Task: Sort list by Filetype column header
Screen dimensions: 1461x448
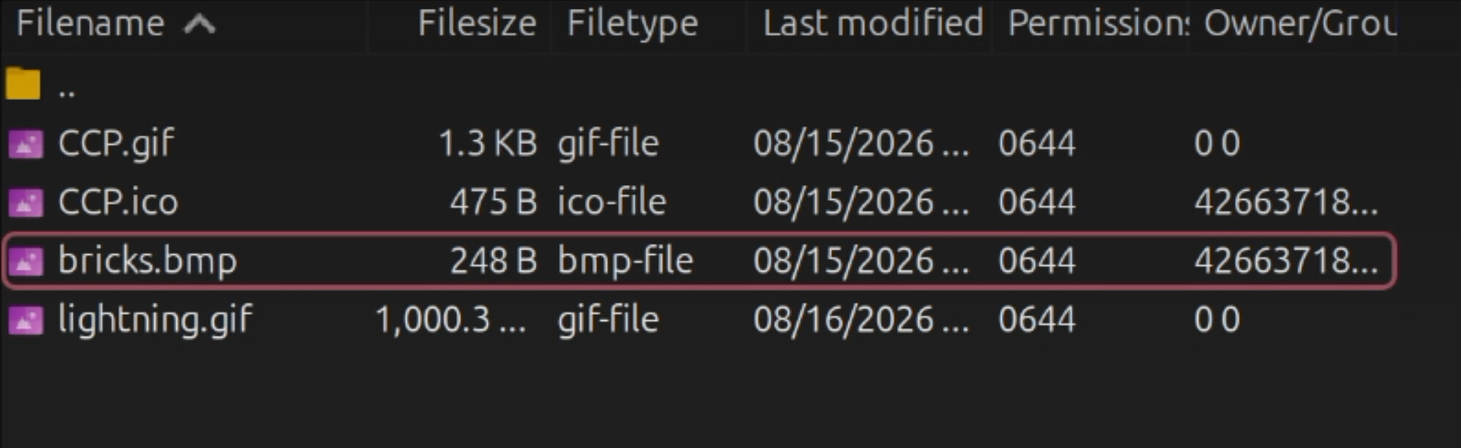Action: 632,24
